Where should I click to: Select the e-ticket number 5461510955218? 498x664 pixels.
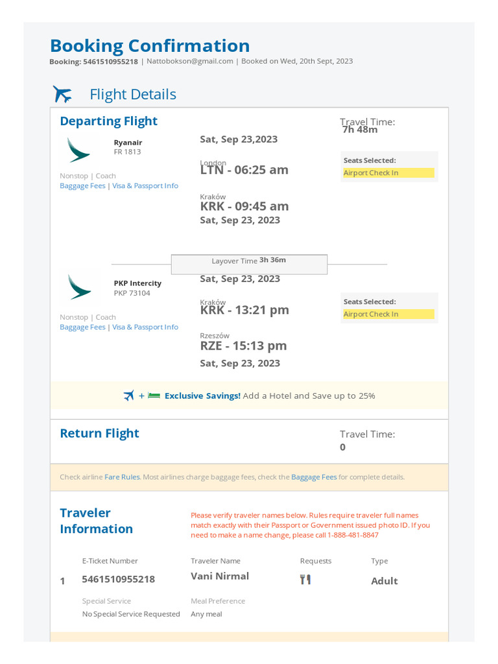tap(118, 580)
